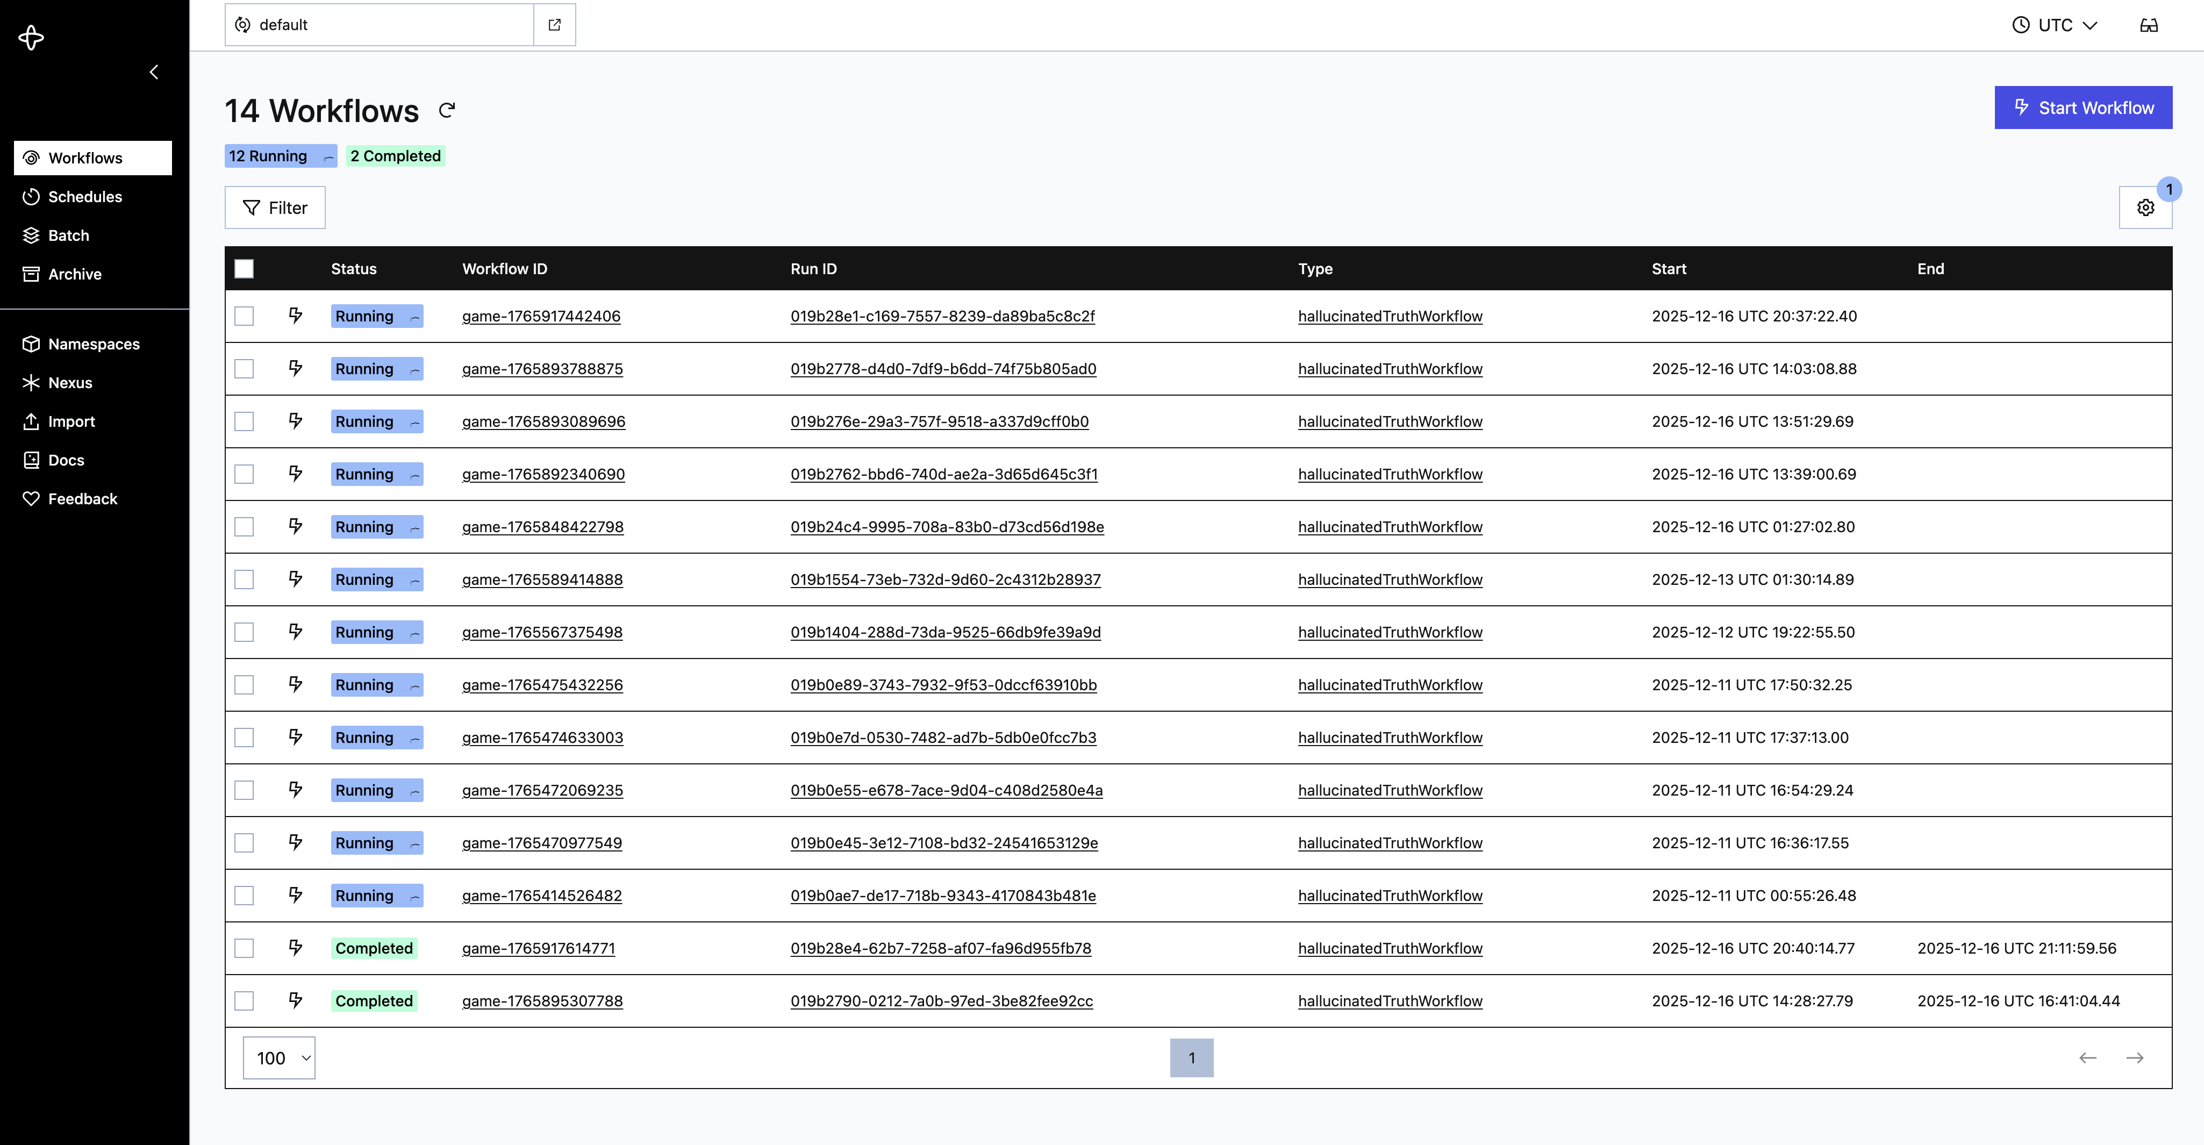Viewport: 2204px width, 1145px height.
Task: Click the Temporal logo icon
Action: click(31, 37)
